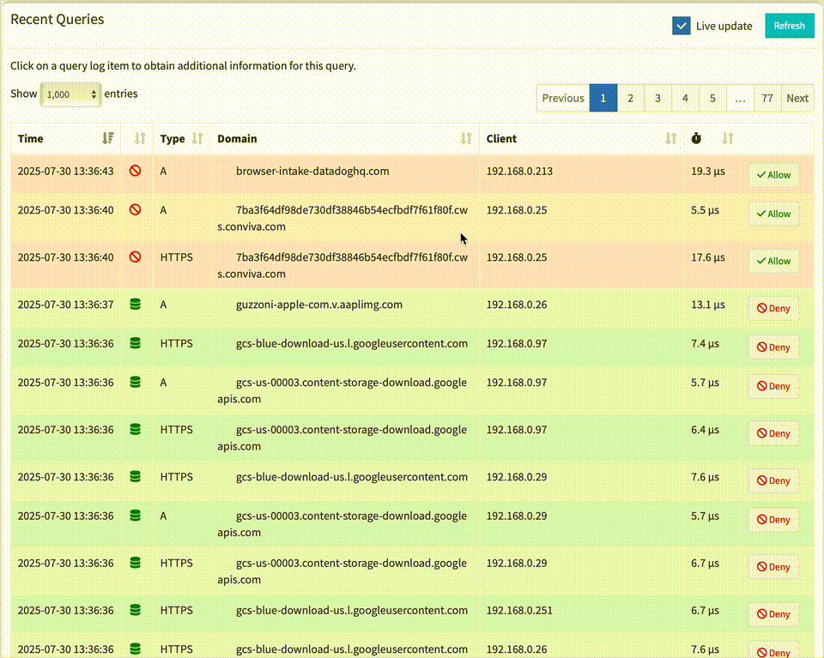Click reply time 13.1 µs
Viewport: 824px width, 658px height.
pyautogui.click(x=708, y=304)
